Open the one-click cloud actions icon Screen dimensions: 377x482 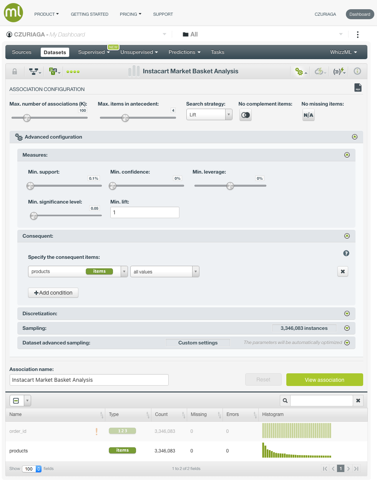tap(320, 71)
